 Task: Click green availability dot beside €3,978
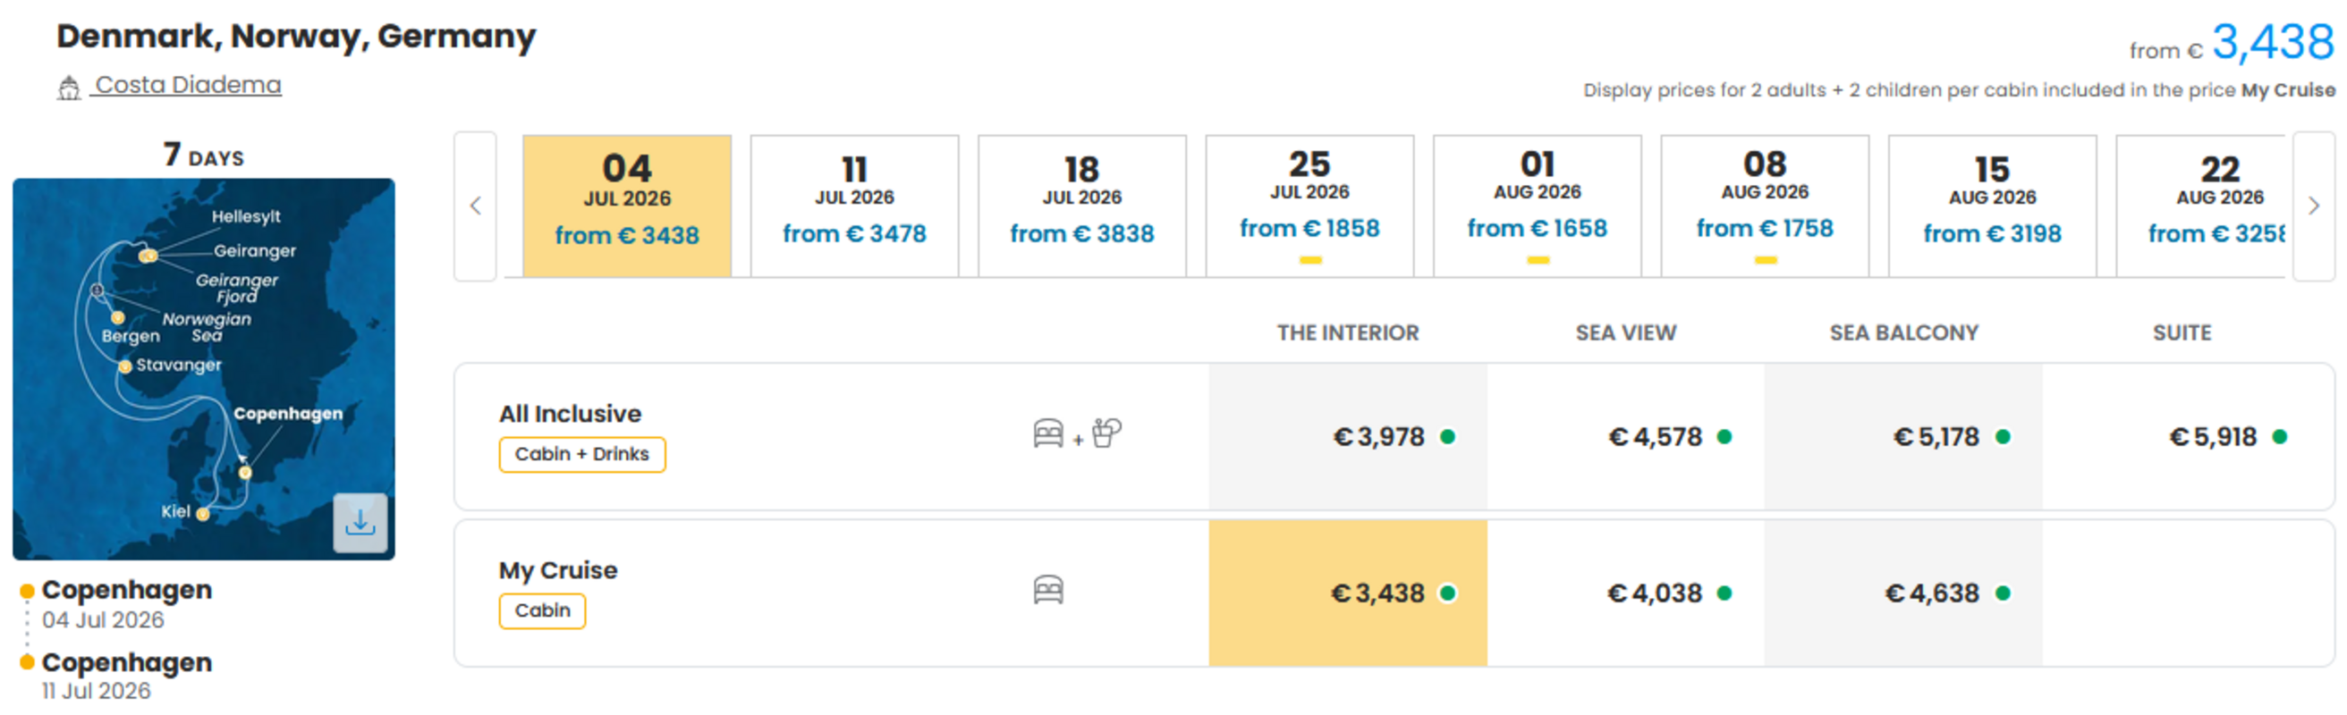[x=1447, y=436]
